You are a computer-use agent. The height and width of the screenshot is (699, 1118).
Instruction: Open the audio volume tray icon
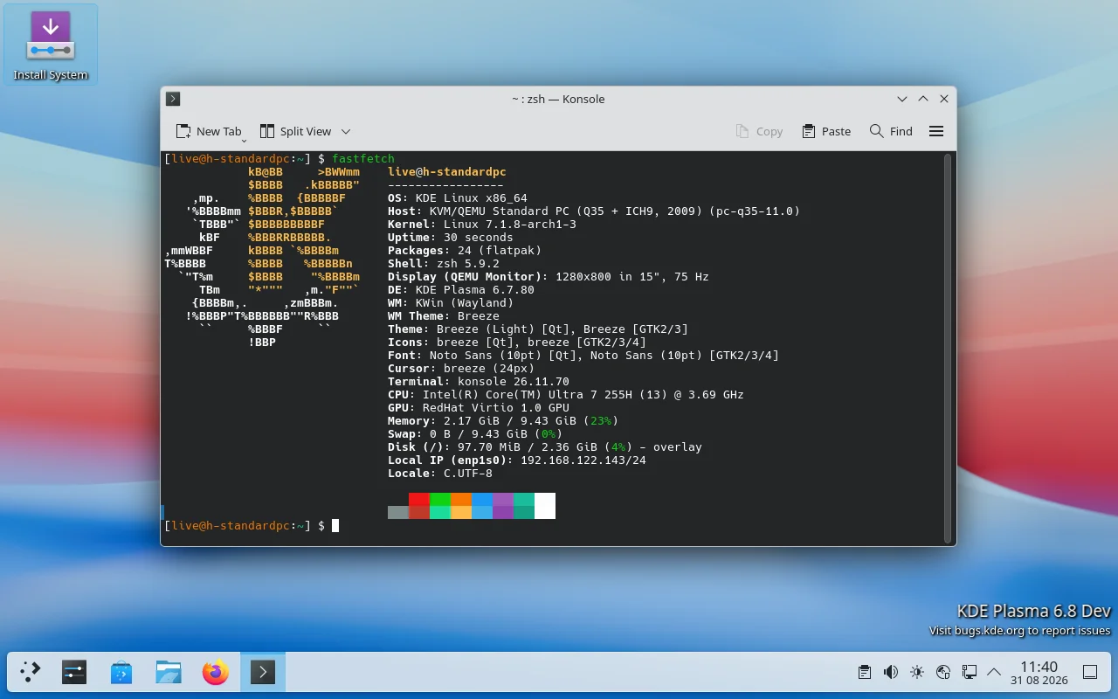(891, 672)
